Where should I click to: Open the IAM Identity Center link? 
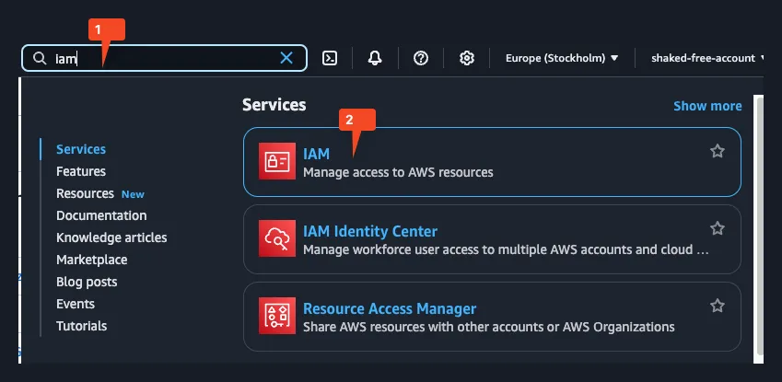370,231
